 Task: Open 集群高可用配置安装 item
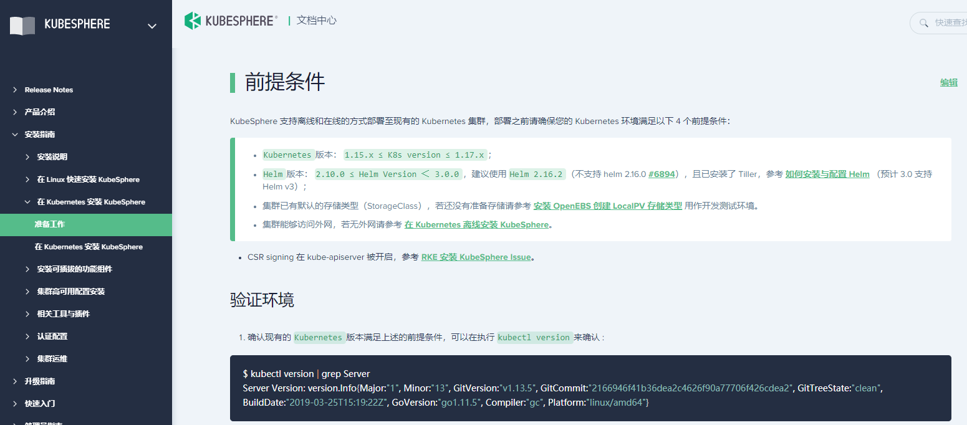[x=70, y=292]
